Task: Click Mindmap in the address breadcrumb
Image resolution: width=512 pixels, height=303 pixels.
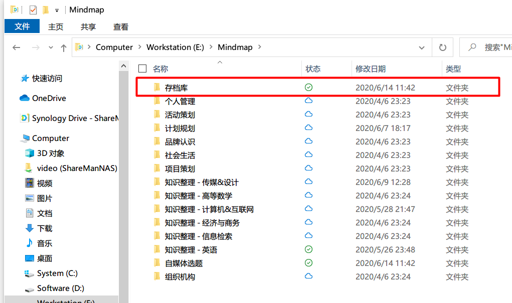Action: (x=235, y=47)
